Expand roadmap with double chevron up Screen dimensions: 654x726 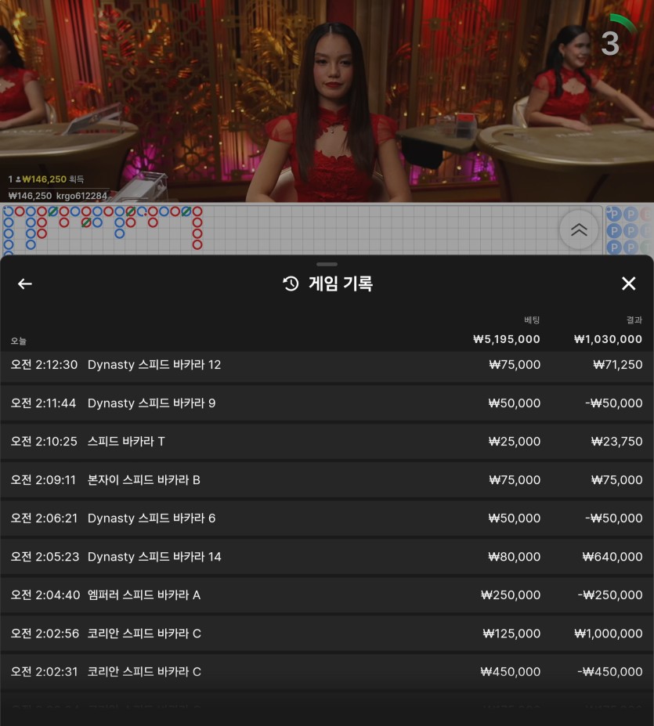(579, 229)
